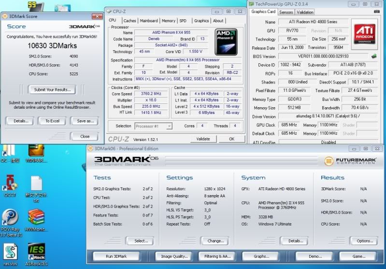Click the ATI Radeon logo in GPU-Z
The image size is (386, 269).
click(365, 33)
